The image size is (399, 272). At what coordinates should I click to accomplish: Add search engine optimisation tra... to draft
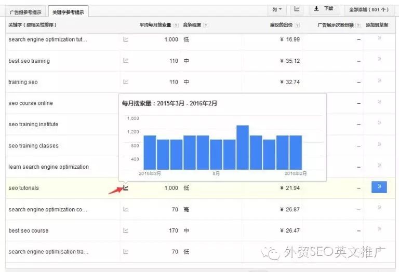[x=379, y=250]
